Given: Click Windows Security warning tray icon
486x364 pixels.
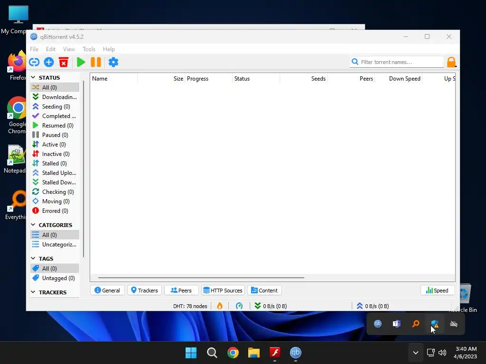Looking at the screenshot, I should pos(435,324).
